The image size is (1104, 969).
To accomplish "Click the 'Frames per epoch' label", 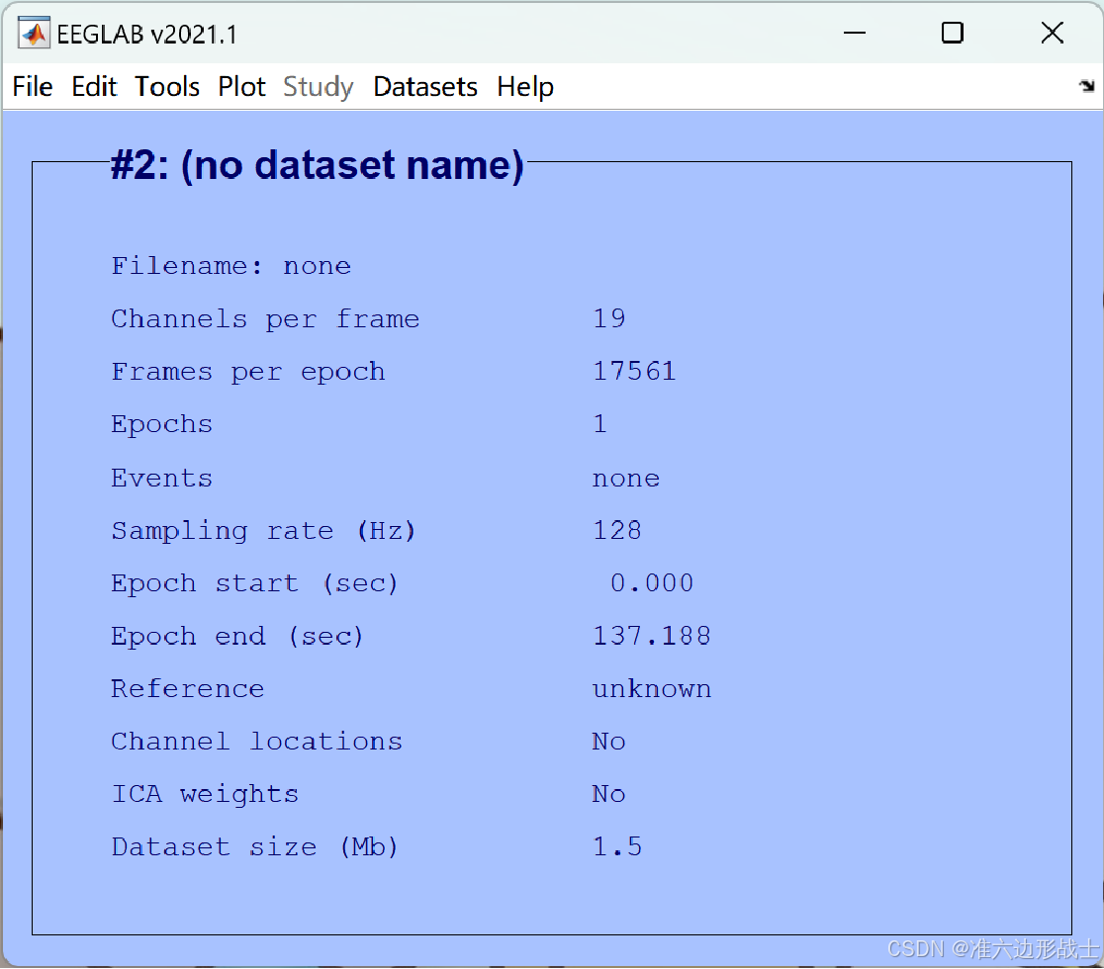I will [x=248, y=372].
